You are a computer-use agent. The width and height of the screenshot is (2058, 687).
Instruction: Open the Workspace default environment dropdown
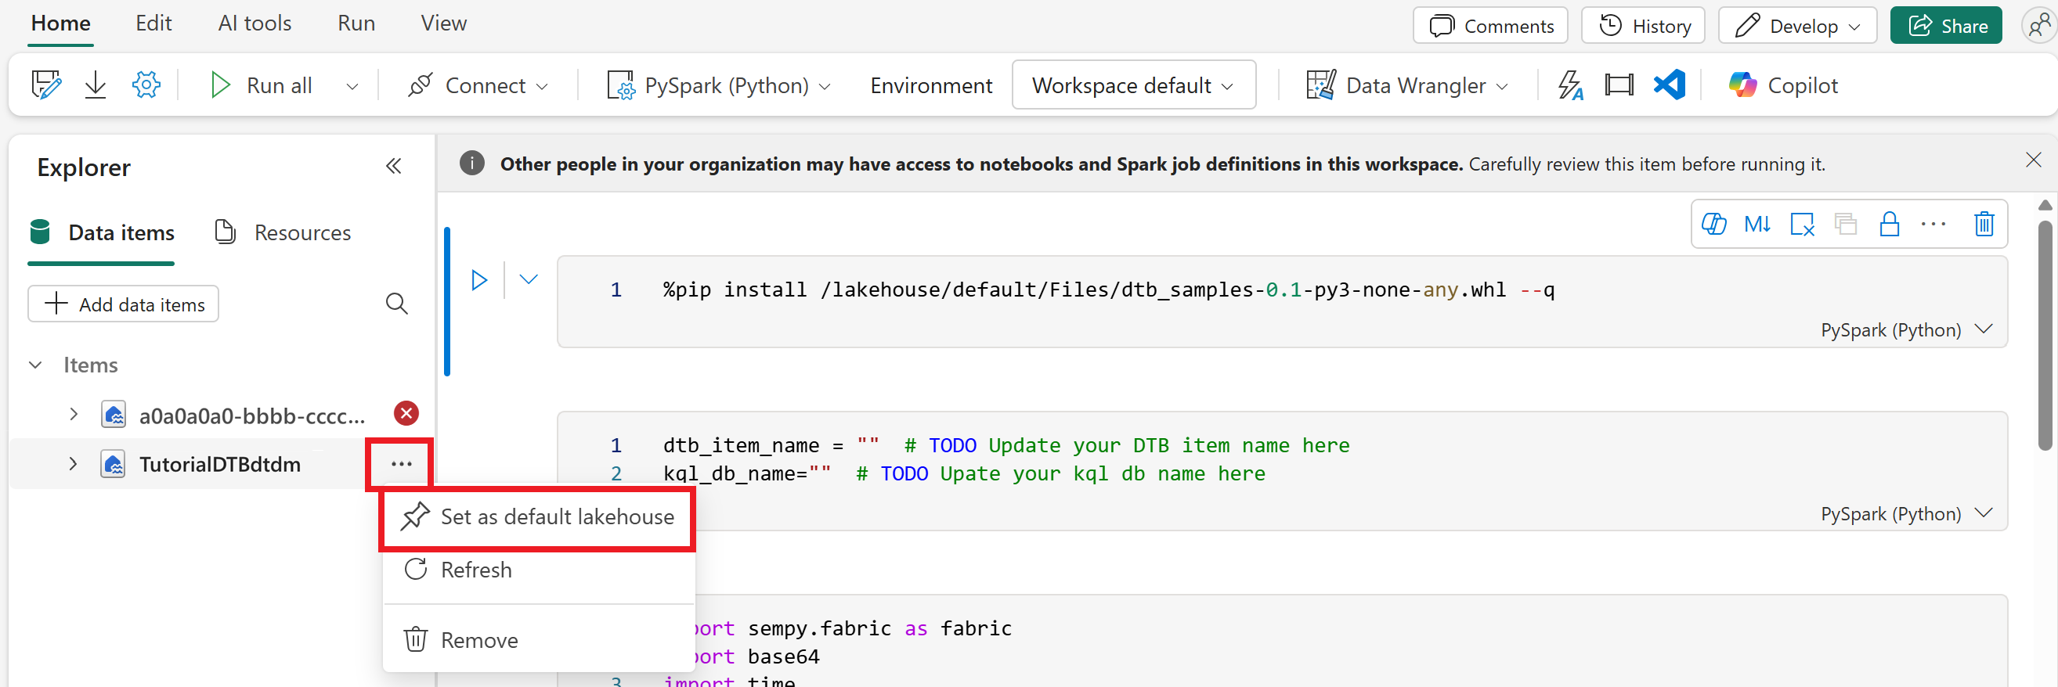[x=1134, y=85]
